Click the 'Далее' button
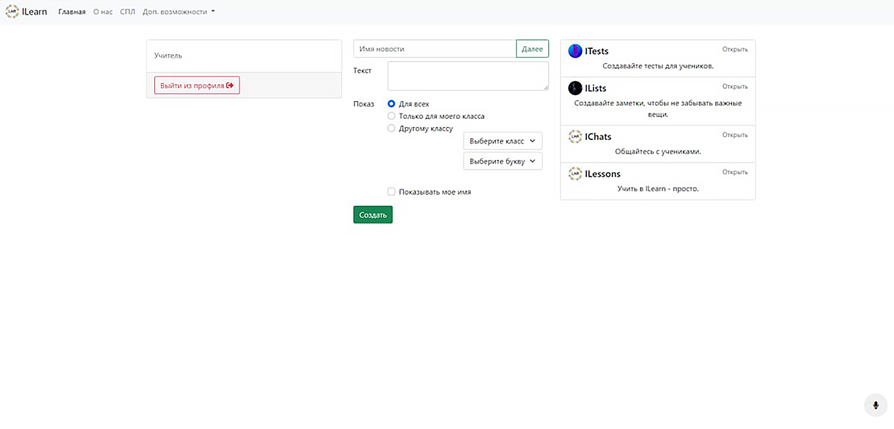 532,49
